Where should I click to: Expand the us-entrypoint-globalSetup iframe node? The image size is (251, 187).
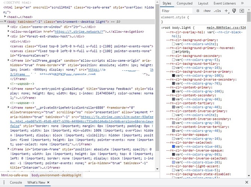[x=9, y=88]
